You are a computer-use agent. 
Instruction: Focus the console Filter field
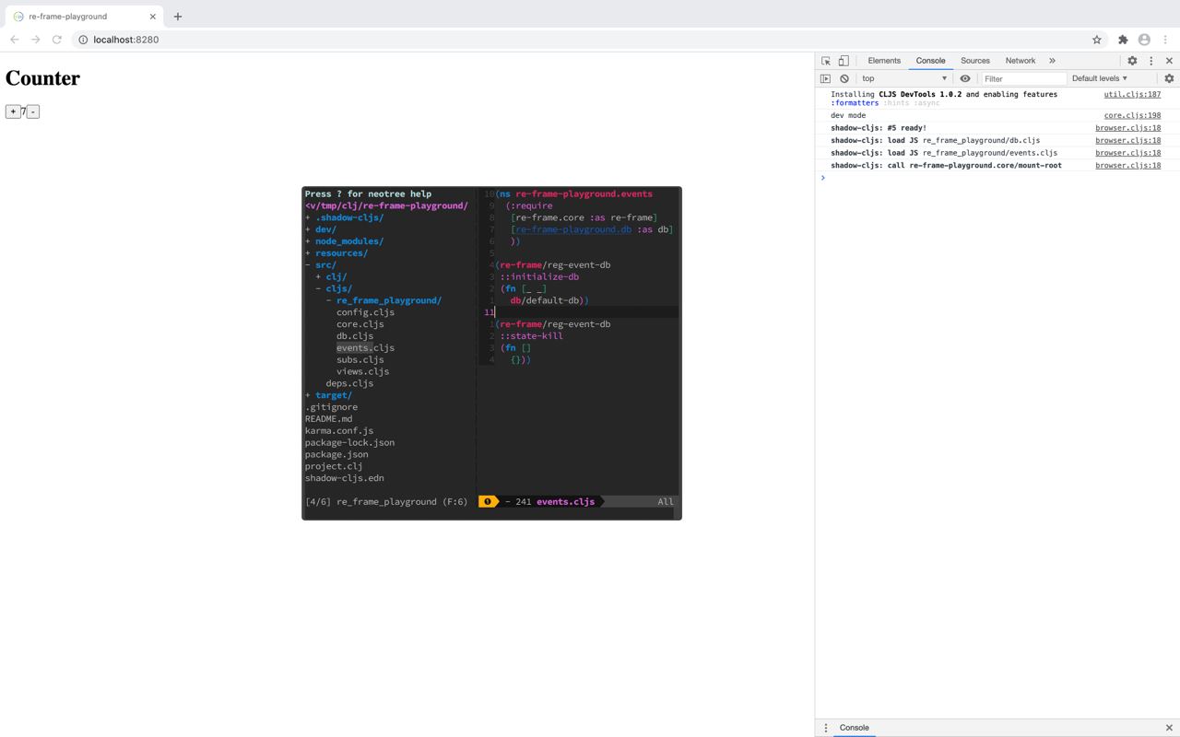tap(1023, 78)
